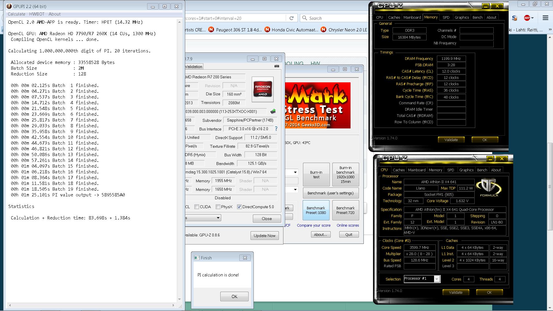Open the Online scores link
Viewport: 553px width, 311px height.
click(x=348, y=225)
